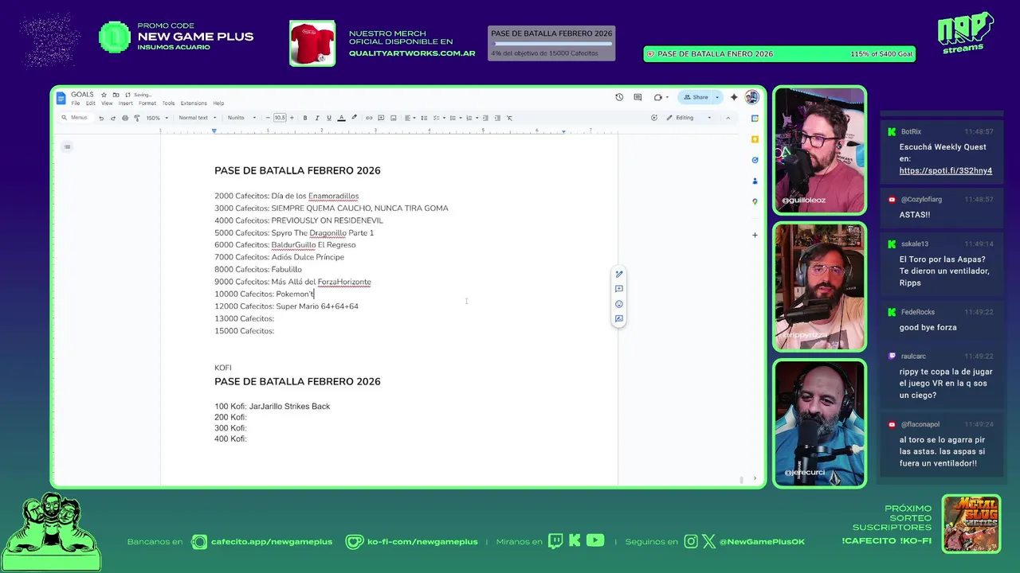Star the GOALS document

[x=104, y=95]
